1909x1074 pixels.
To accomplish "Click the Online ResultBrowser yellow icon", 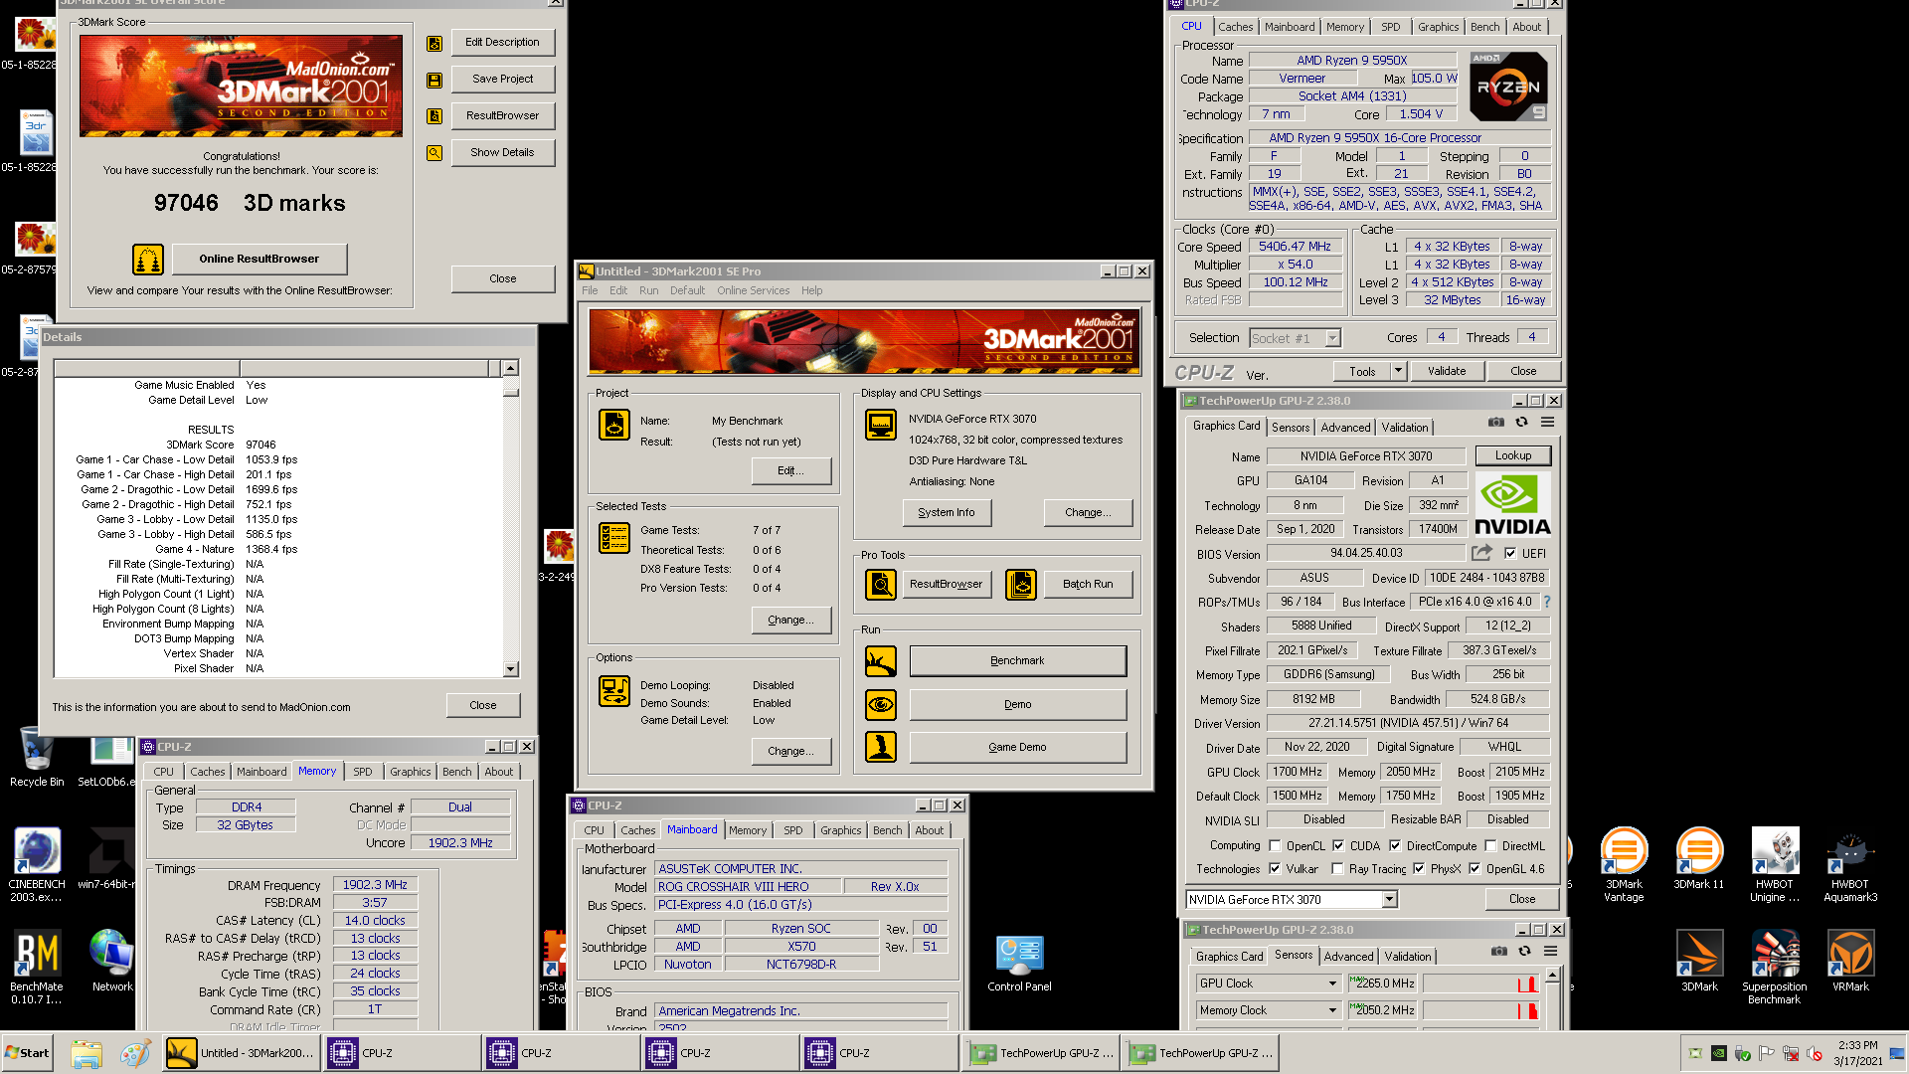I will point(148,260).
